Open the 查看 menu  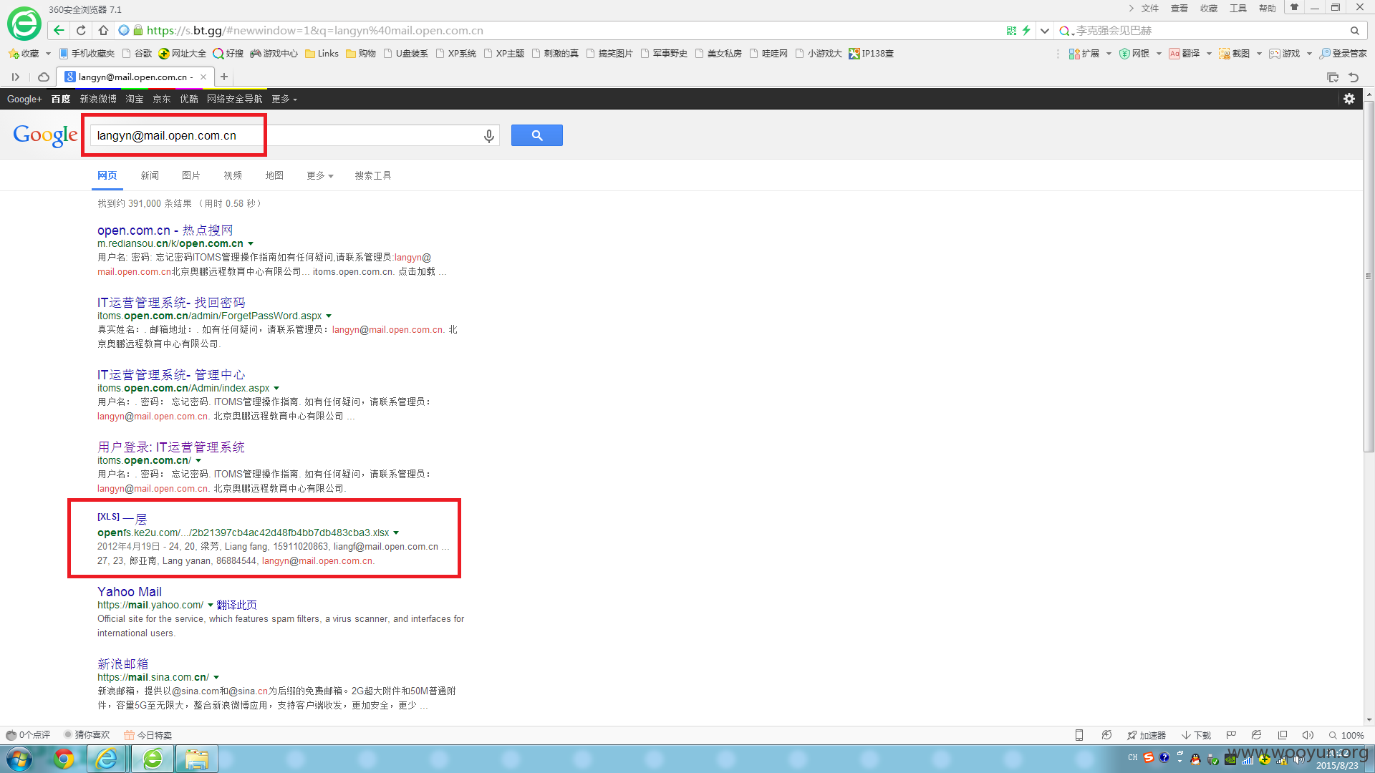point(1179,9)
